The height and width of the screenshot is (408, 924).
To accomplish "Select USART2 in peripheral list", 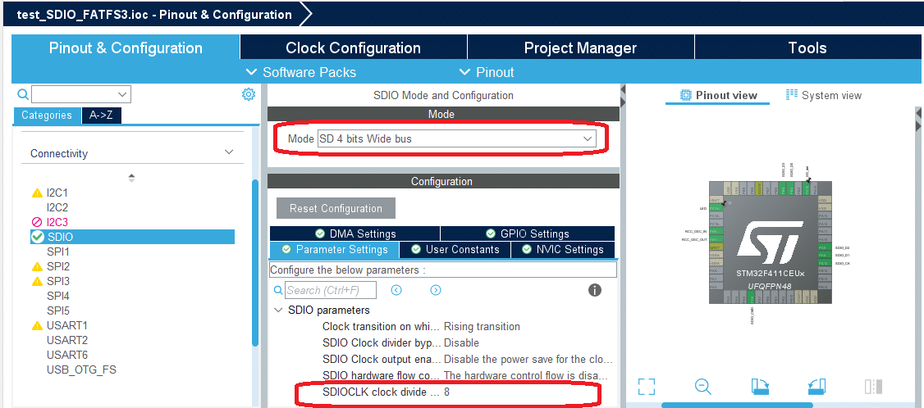I will (x=67, y=340).
